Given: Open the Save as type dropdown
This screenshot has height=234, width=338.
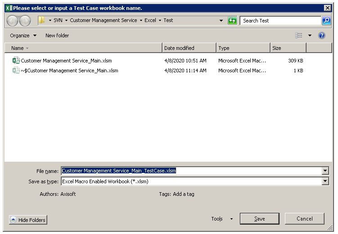Looking at the screenshot, I should point(325,181).
